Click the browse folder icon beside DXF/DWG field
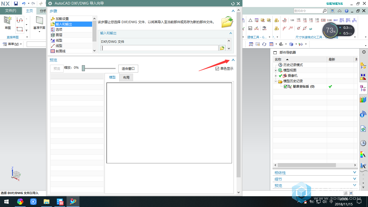 [222, 48]
